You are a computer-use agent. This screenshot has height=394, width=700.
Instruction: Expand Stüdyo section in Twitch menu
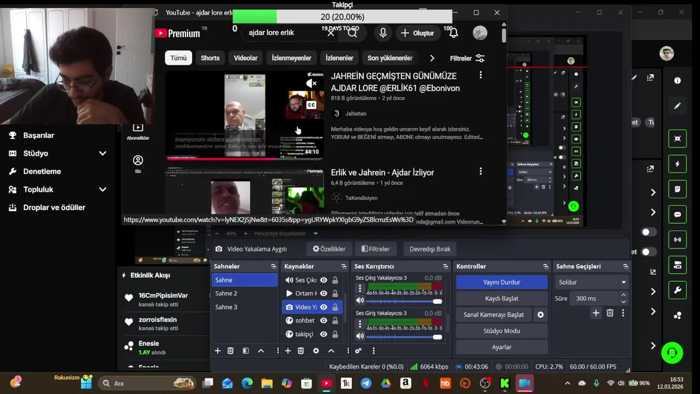click(x=102, y=153)
